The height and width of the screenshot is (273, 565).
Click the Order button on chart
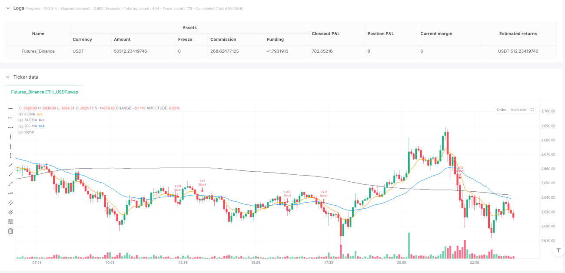(x=502, y=110)
